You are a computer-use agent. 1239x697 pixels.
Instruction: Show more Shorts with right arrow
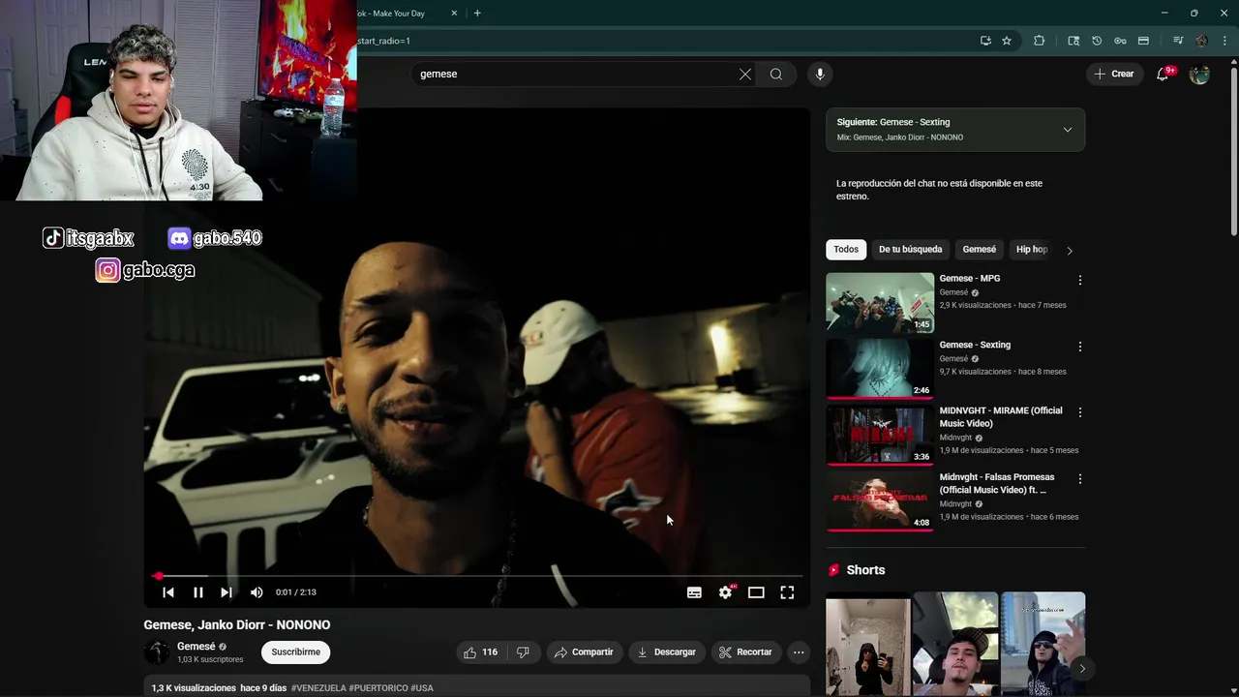pos(1082,668)
